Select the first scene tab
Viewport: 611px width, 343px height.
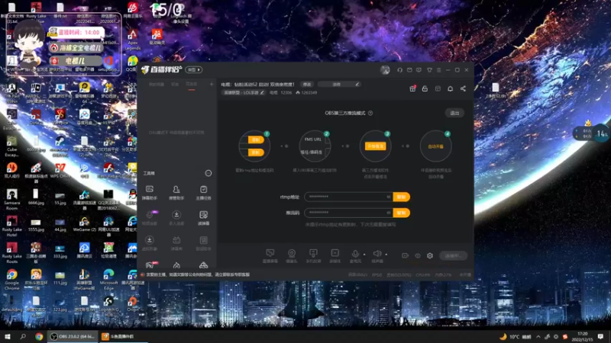[157, 85]
